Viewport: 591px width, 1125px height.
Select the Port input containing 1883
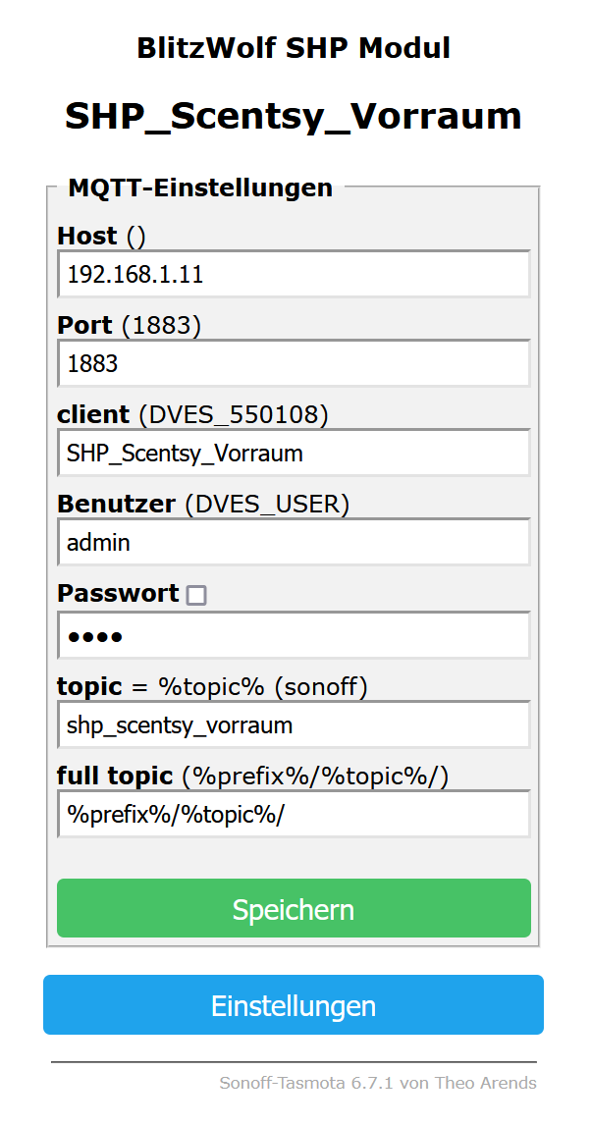coord(295,363)
